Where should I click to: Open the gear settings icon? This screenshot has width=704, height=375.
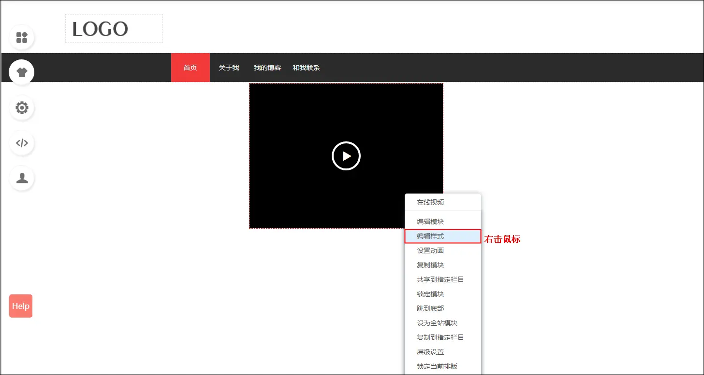(22, 108)
